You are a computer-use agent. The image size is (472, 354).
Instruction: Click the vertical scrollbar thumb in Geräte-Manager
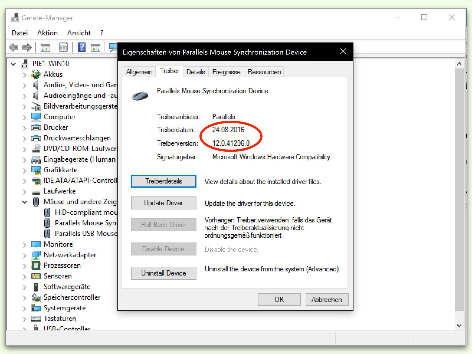click(459, 190)
